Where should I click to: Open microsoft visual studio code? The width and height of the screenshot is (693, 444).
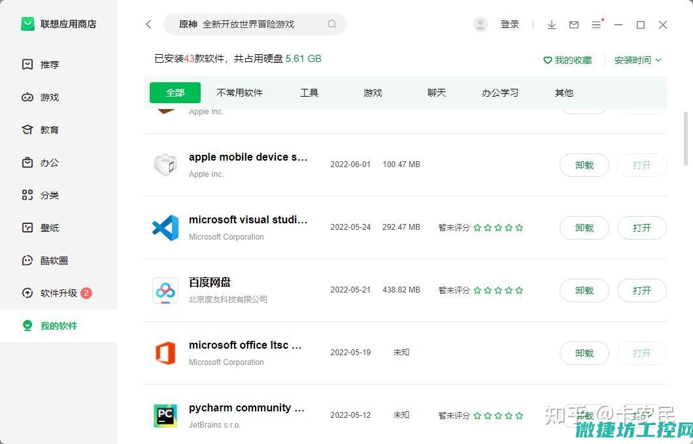(x=642, y=228)
